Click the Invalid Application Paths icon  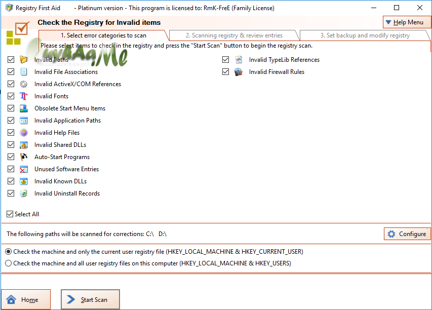(x=24, y=121)
